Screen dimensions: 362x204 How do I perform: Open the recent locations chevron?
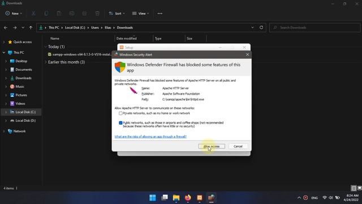point(23,28)
